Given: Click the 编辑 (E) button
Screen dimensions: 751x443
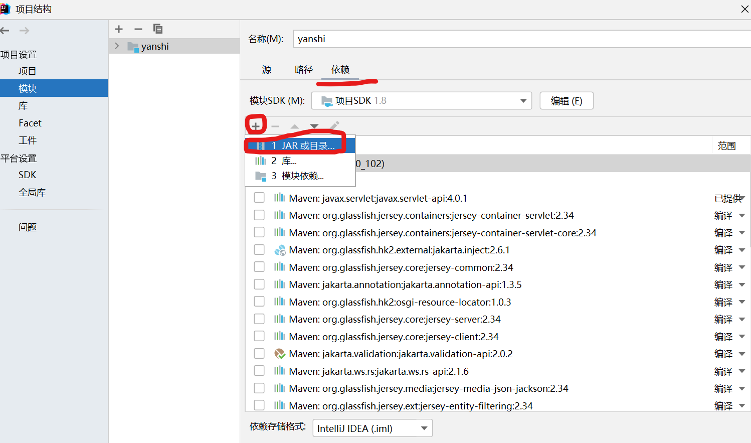Looking at the screenshot, I should pos(567,101).
